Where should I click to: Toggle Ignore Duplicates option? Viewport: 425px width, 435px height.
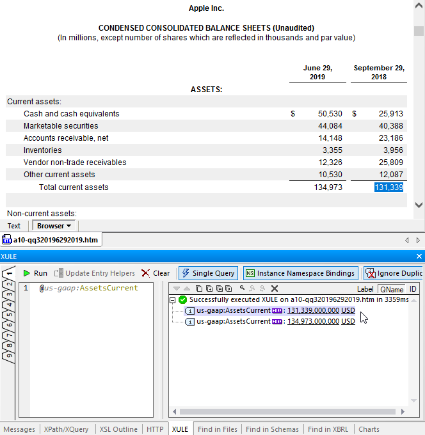[x=393, y=273]
